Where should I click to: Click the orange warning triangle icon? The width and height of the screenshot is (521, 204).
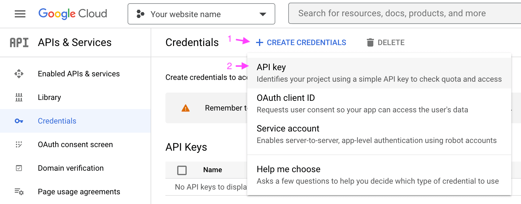point(185,108)
